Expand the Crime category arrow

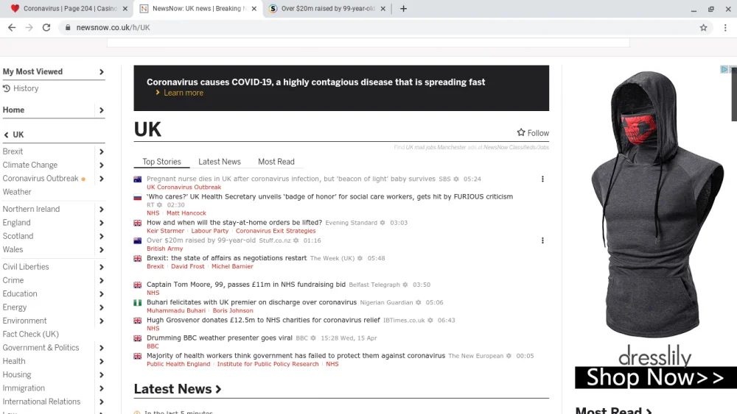tap(102, 280)
